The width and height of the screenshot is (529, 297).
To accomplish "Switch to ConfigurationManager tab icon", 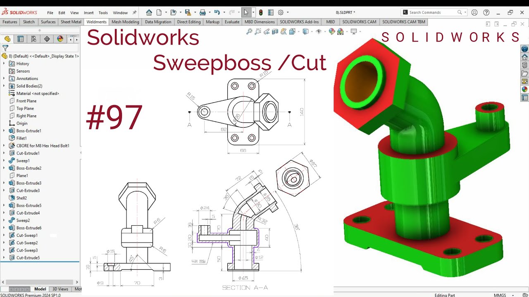I will pyautogui.click(x=33, y=39).
